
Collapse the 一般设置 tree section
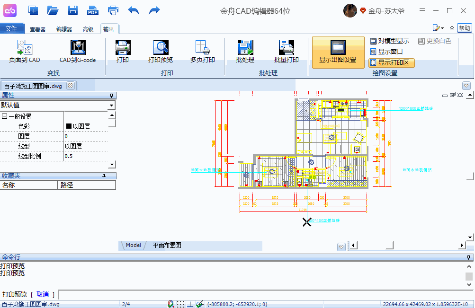(x=4, y=116)
